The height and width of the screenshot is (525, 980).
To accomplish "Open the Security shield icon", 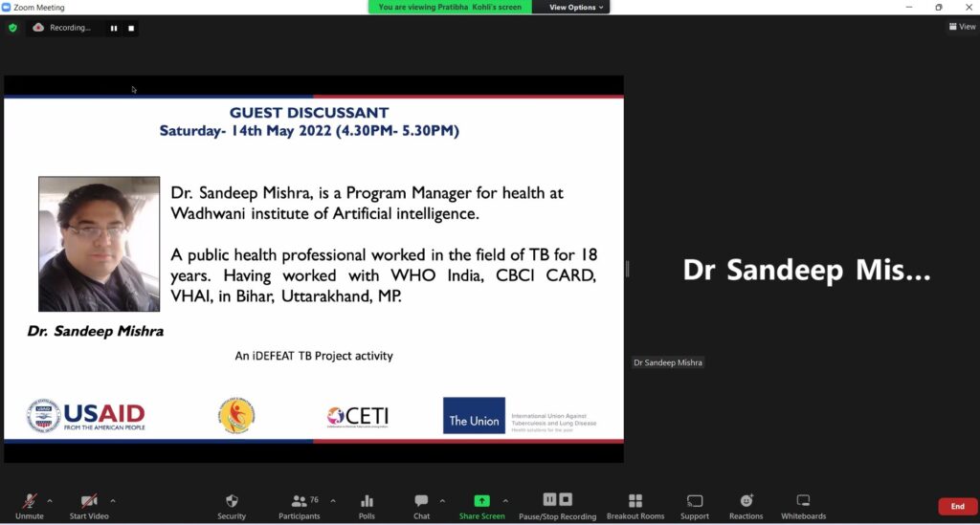I will tap(231, 501).
